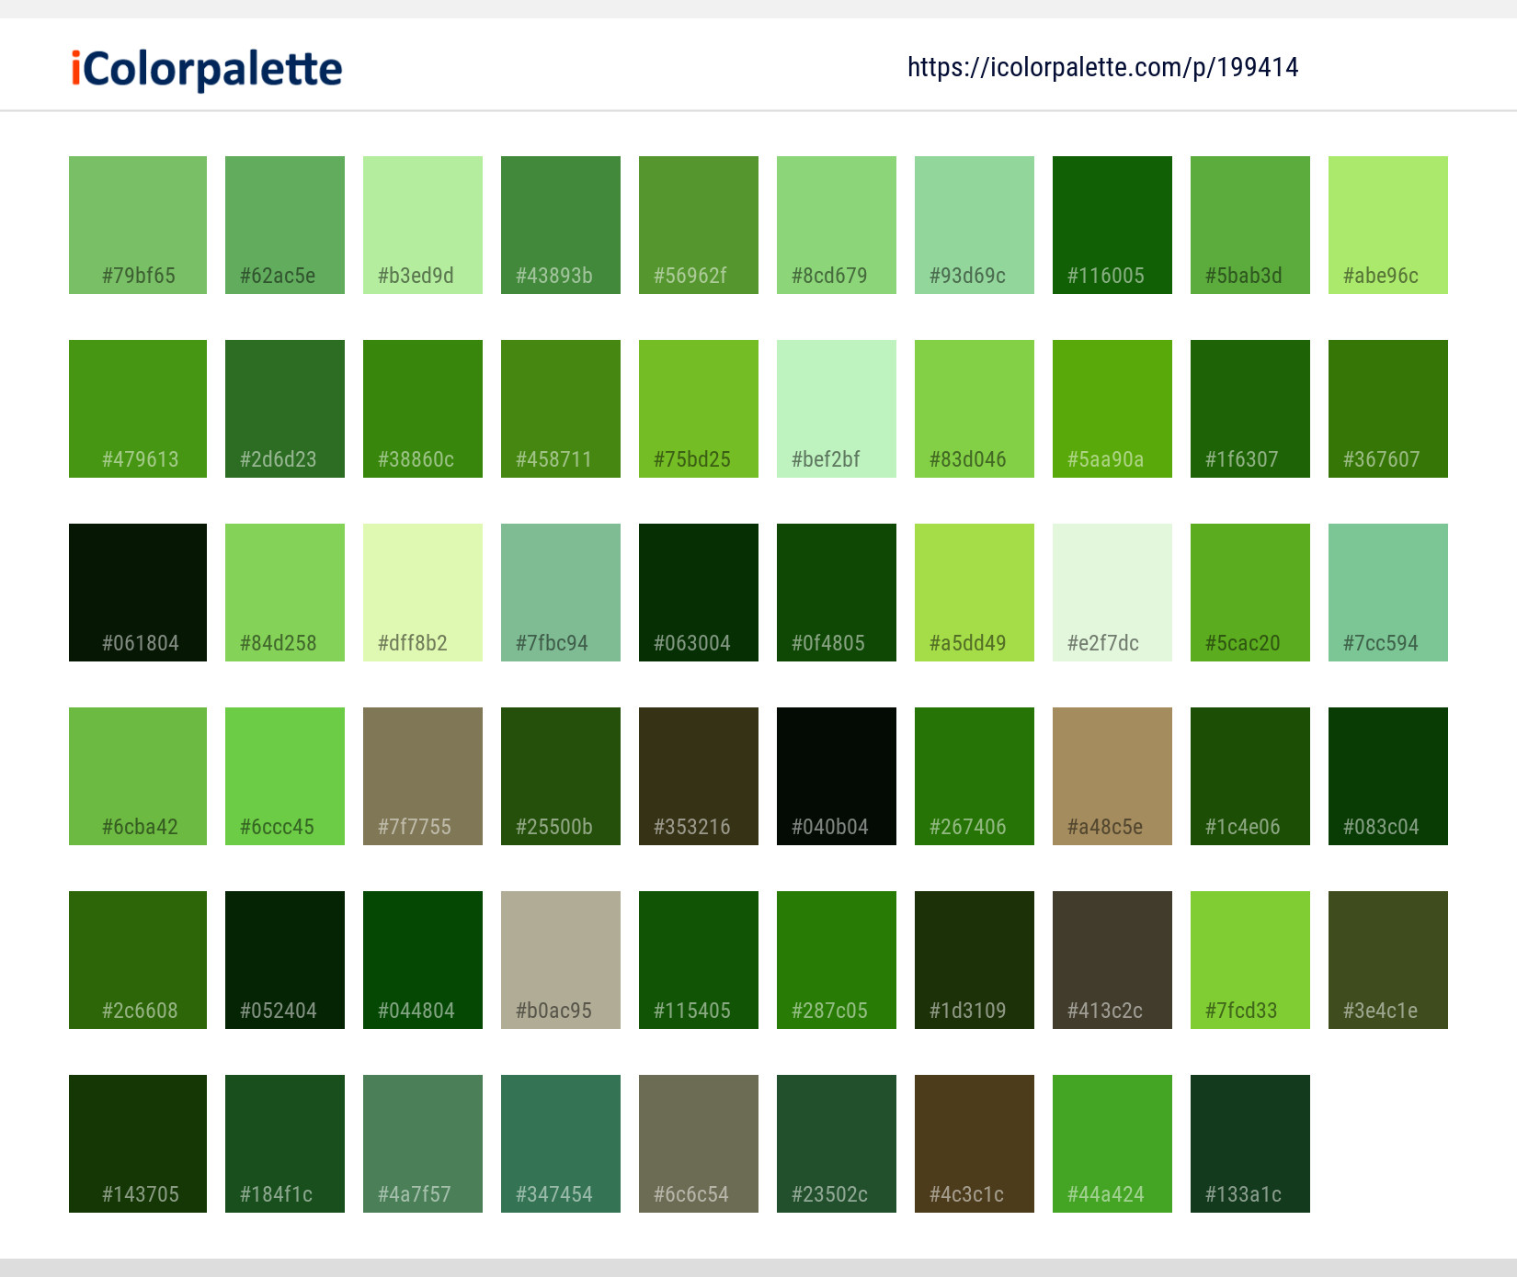Pick the #063004 swatch

tap(699, 593)
